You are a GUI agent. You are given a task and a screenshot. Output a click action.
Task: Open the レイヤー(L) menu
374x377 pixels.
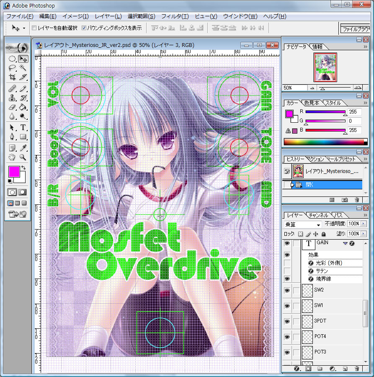coord(108,16)
